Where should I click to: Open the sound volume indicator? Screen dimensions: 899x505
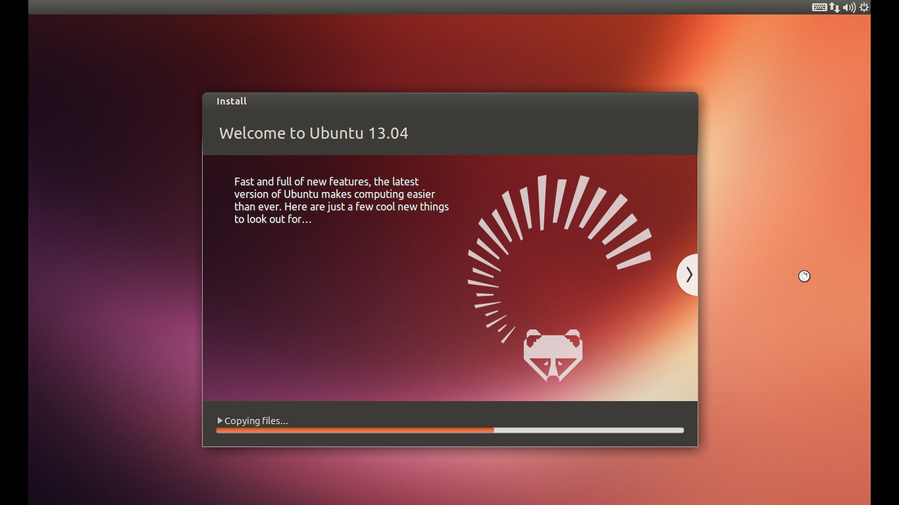850,7
